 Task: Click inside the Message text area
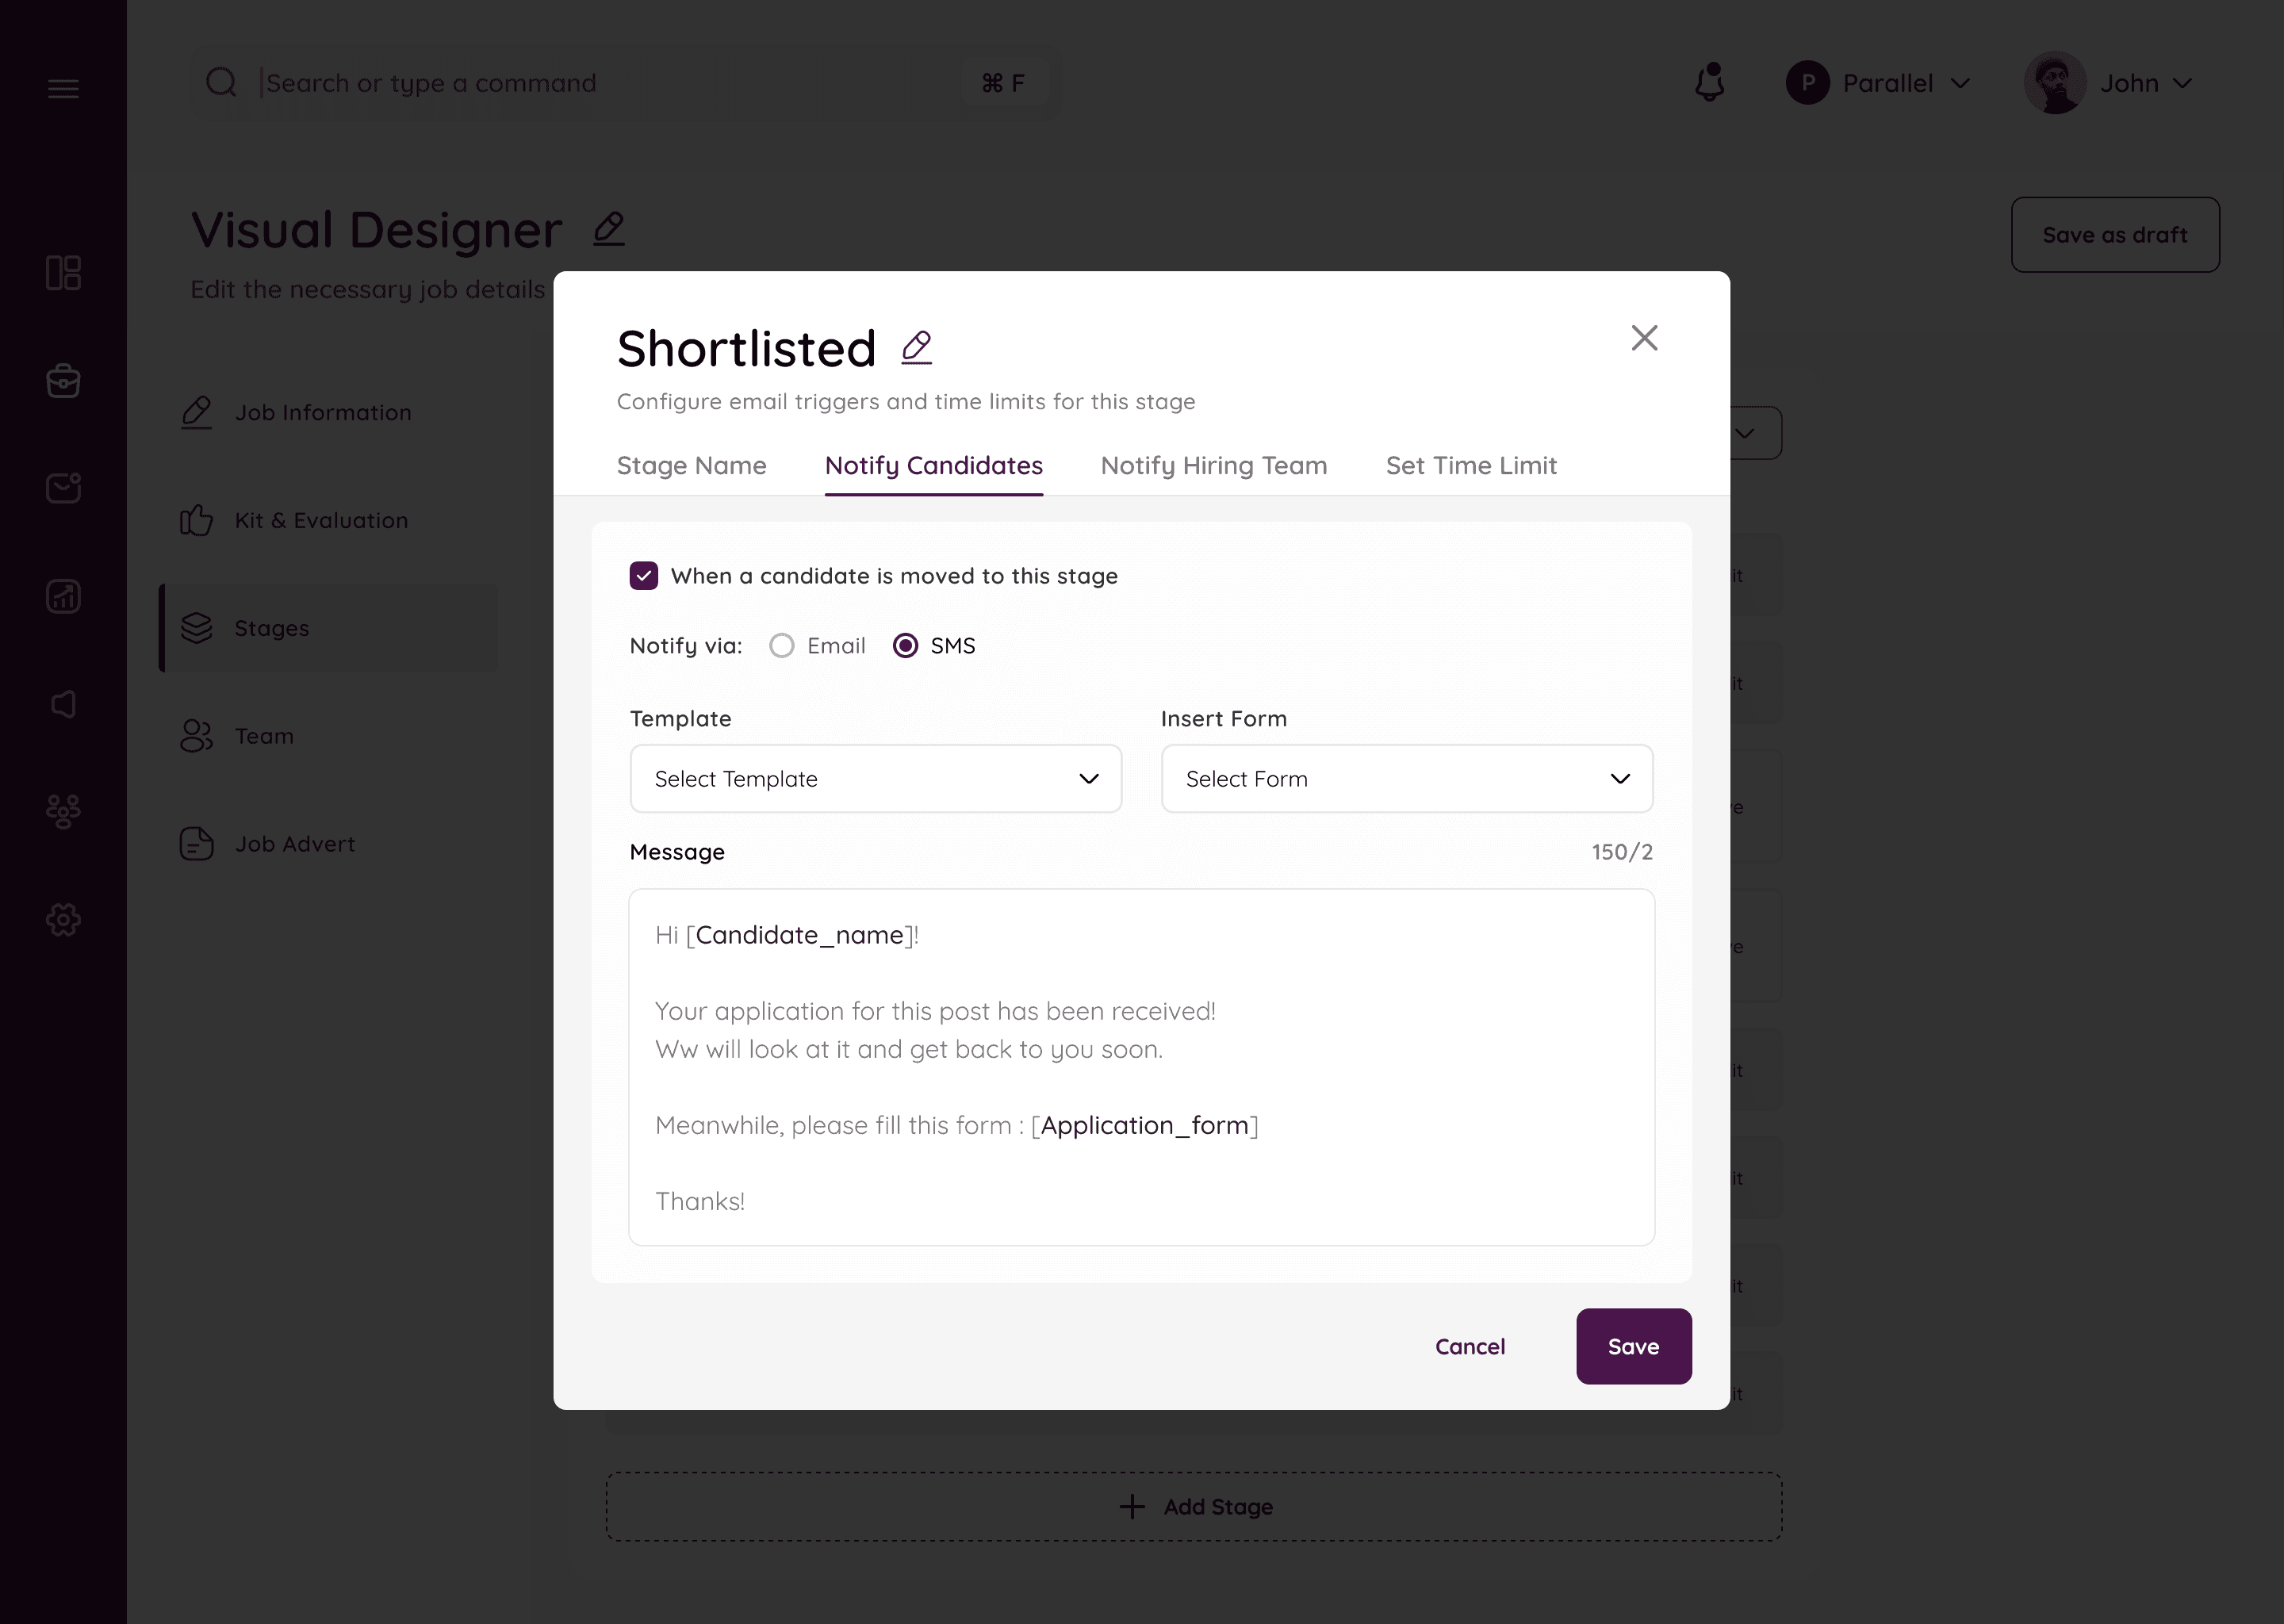click(1142, 1068)
